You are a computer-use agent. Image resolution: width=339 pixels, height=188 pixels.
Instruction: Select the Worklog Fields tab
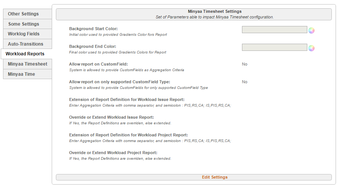[x=28, y=34]
